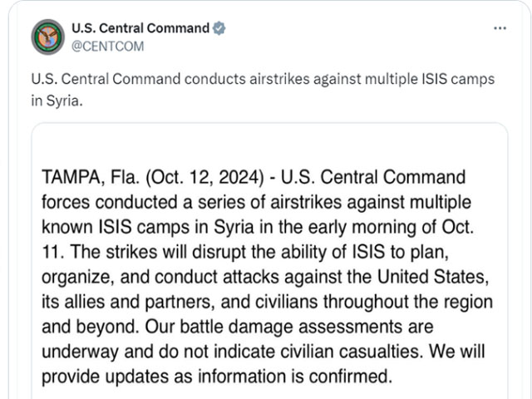Viewport: 532px width, 399px height.
Task: Click the post headline about airstrikes against ISIS camps
Action: click(263, 79)
